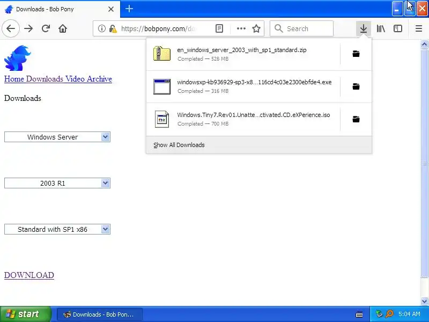This screenshot has width=429, height=322.
Task: Click the Bob Pony blue pony logo
Action: pyautogui.click(x=18, y=58)
